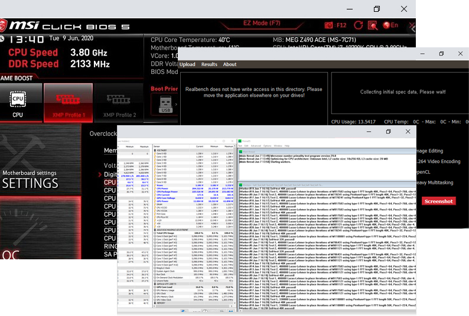Click the USB boot priority device icon

166,105
